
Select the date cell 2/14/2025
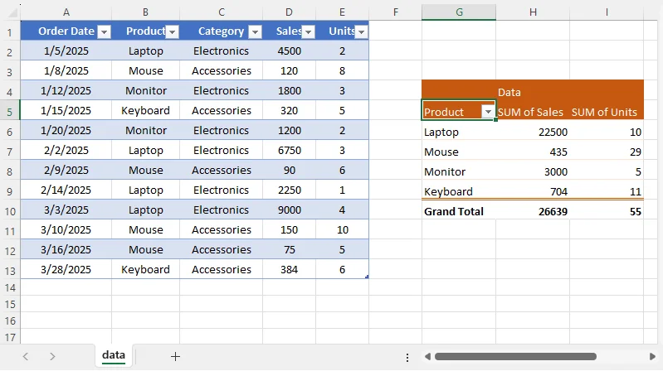point(66,190)
